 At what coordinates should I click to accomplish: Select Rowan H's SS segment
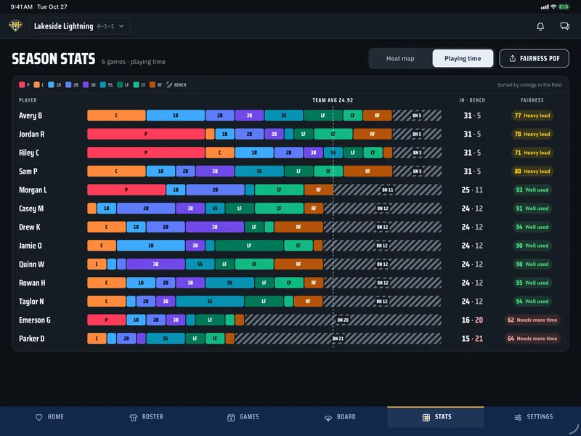pyautogui.click(x=229, y=282)
